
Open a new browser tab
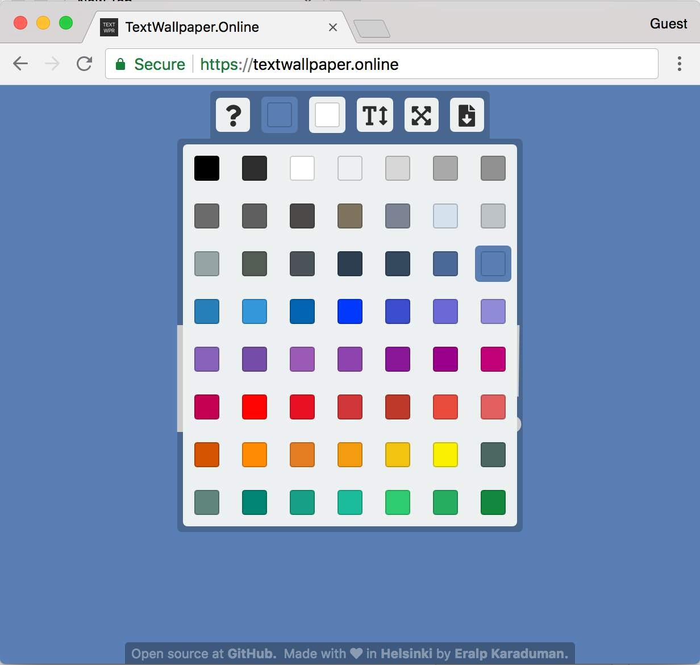[372, 28]
